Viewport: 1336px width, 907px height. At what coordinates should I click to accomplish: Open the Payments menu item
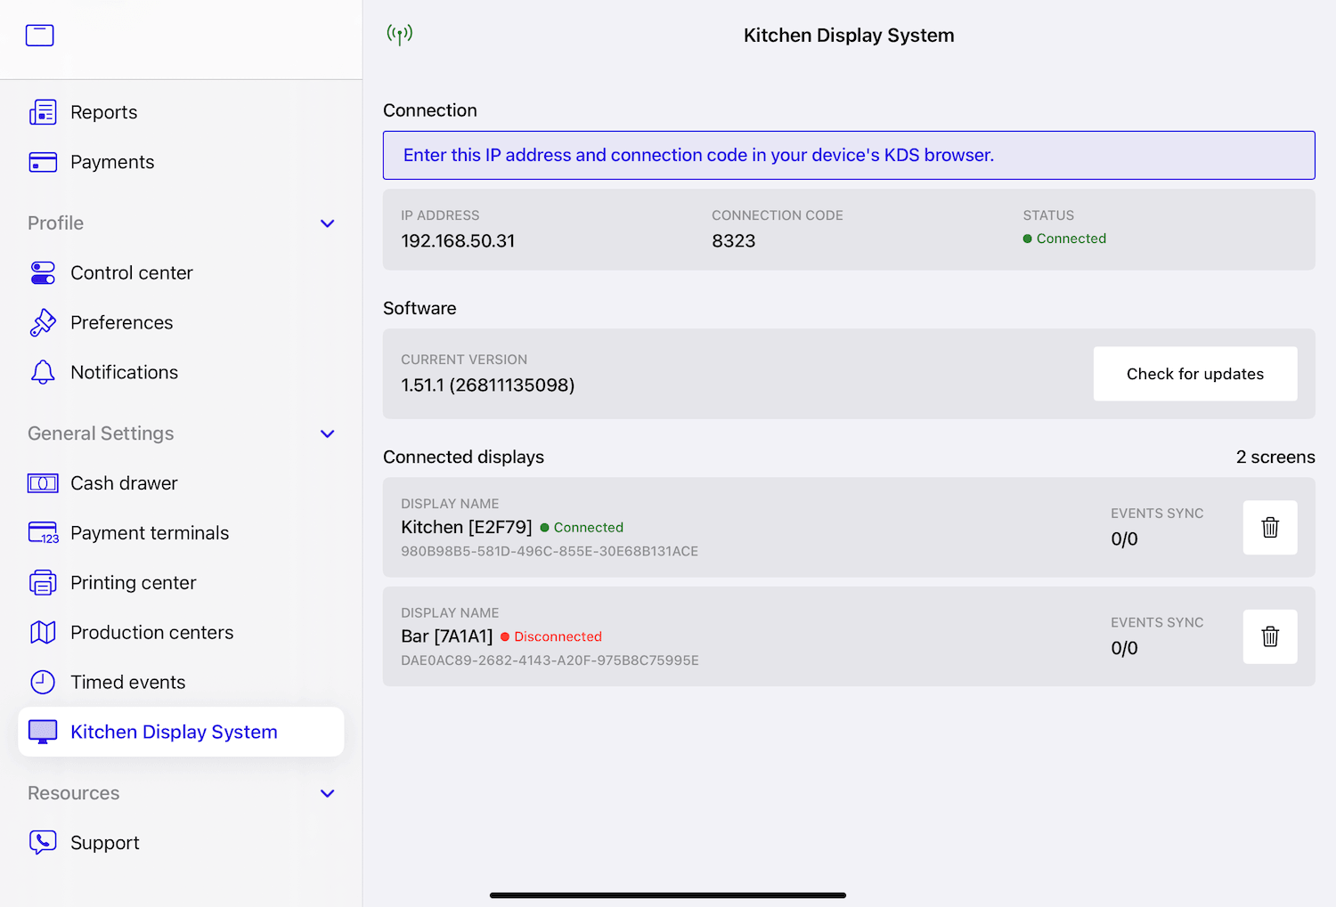(x=181, y=162)
